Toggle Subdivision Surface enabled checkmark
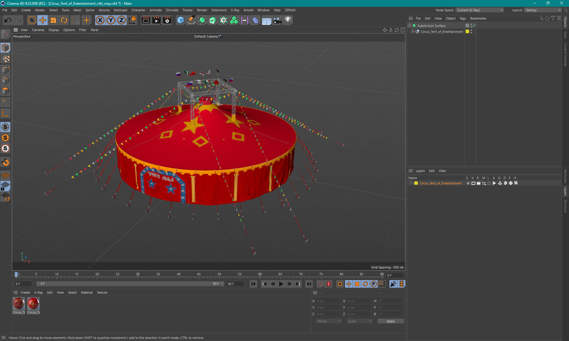This screenshot has width=569, height=341. [474, 25]
